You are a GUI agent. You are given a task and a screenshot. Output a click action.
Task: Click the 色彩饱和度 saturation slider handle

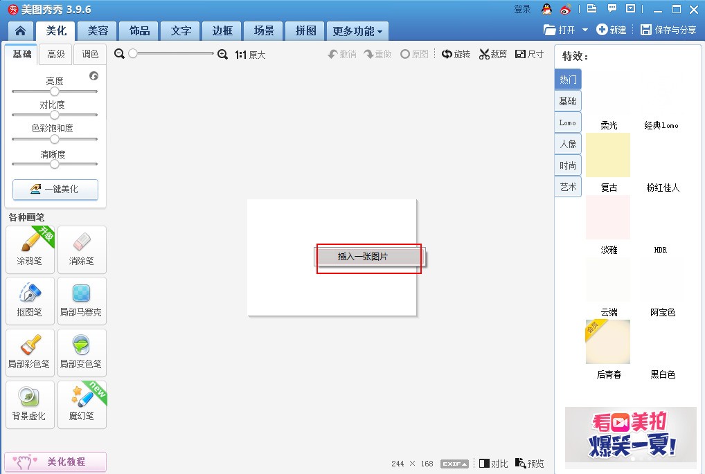[x=55, y=139]
